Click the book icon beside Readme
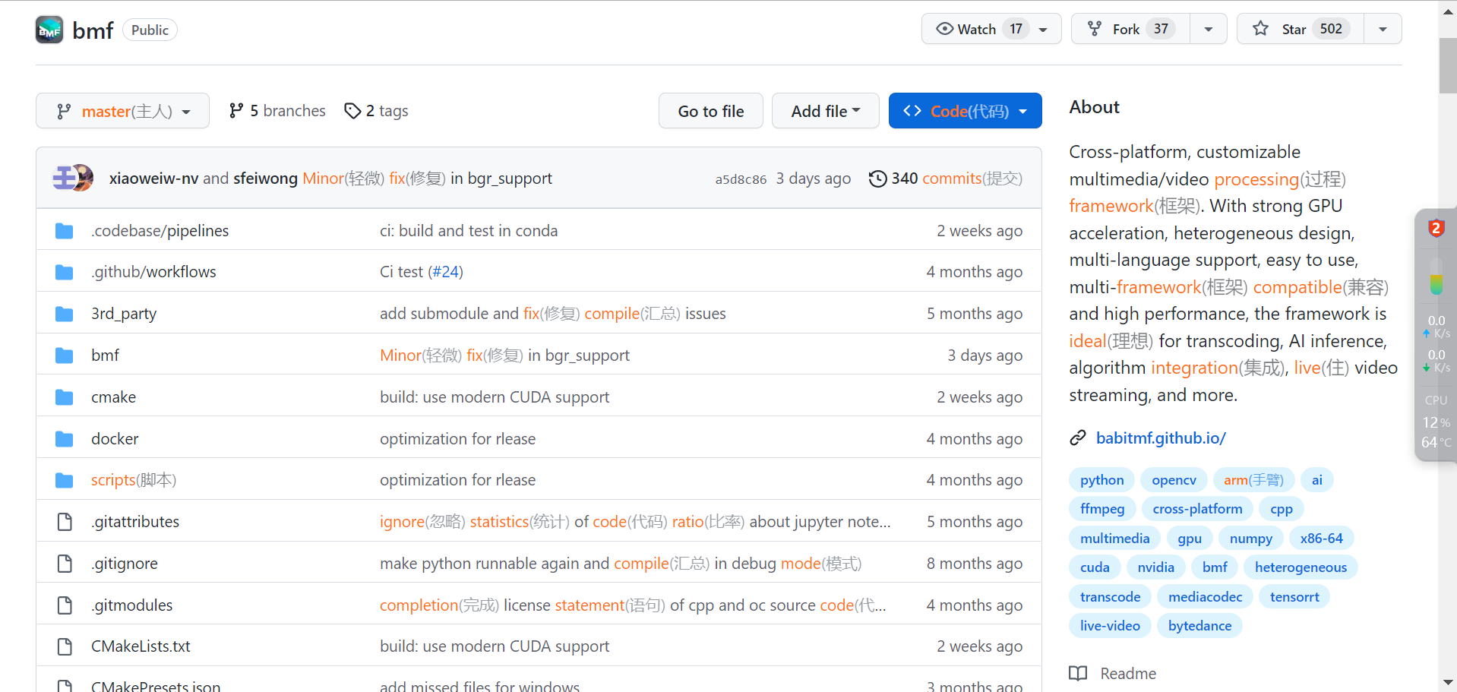1457x692 pixels. click(1078, 674)
